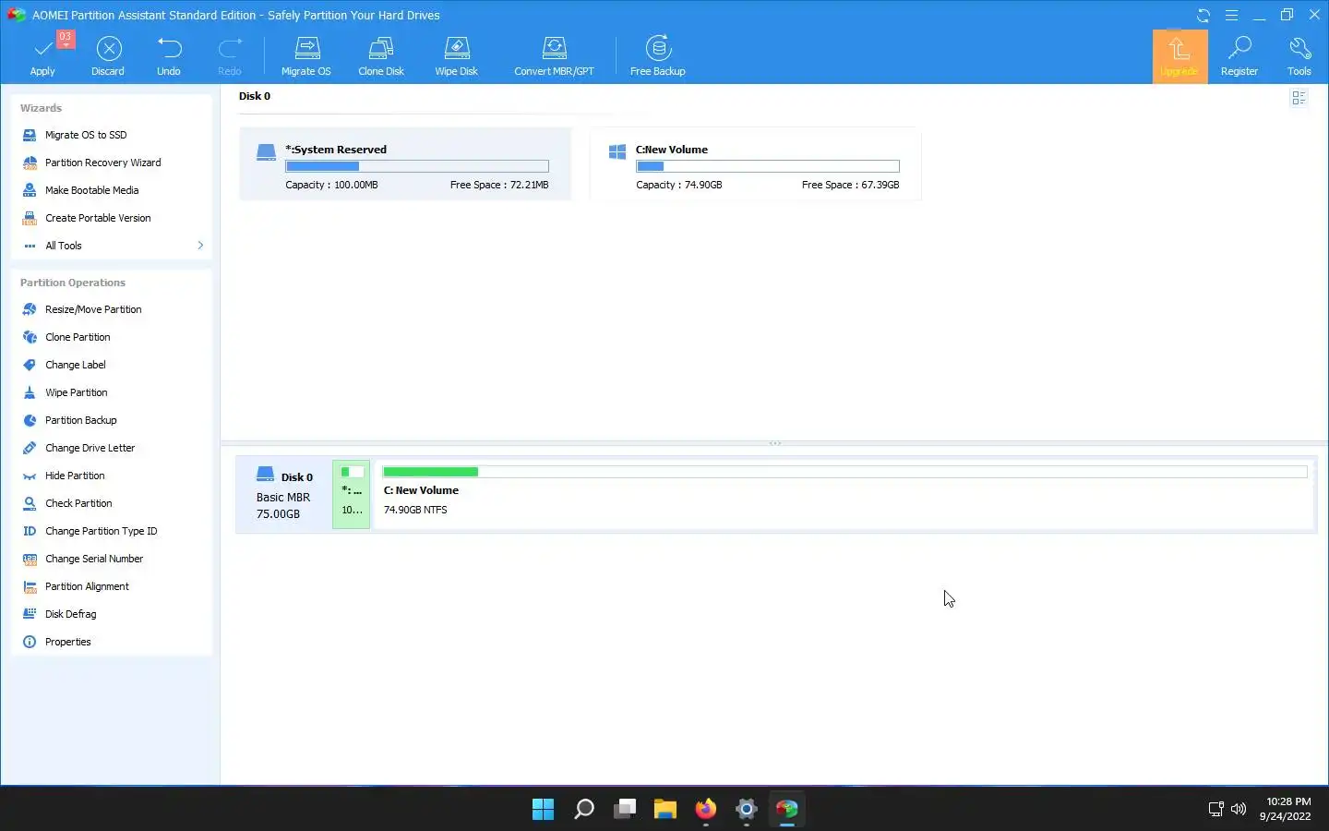This screenshot has height=831, width=1329.
Task: Click the Partition Operations section header
Action: (73, 283)
